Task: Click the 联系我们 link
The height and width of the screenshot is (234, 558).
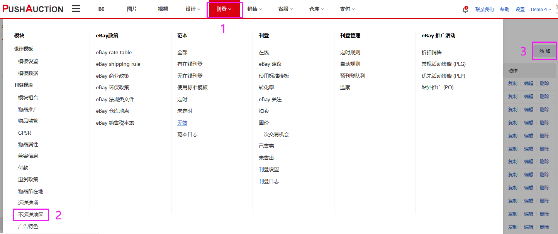Action: point(484,10)
